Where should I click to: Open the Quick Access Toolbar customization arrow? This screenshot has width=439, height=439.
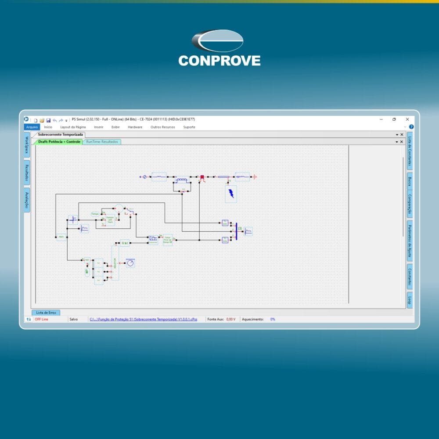[x=66, y=119]
